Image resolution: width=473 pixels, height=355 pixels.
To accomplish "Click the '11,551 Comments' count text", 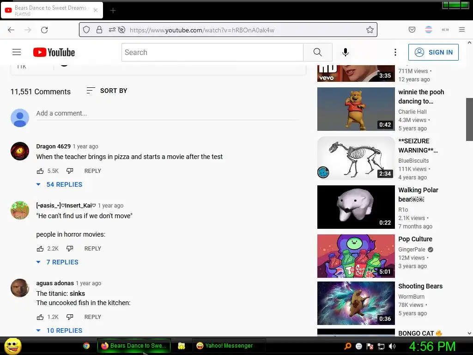I will coord(41,92).
